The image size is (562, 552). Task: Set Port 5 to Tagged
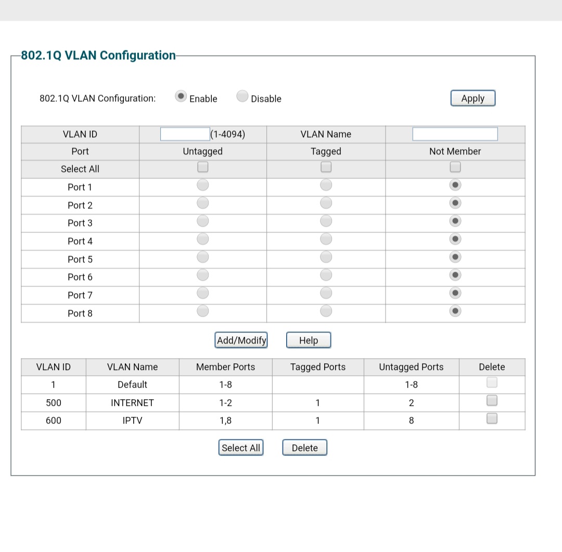pos(326,257)
